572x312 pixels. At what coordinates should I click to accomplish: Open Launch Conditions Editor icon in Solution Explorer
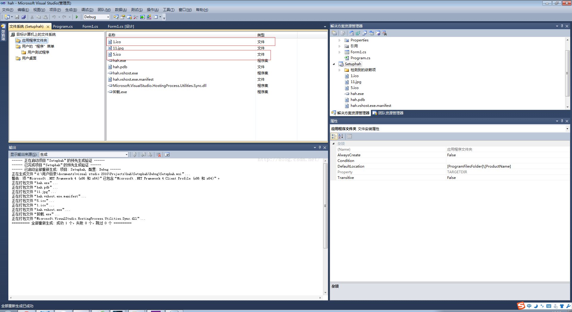click(x=384, y=33)
